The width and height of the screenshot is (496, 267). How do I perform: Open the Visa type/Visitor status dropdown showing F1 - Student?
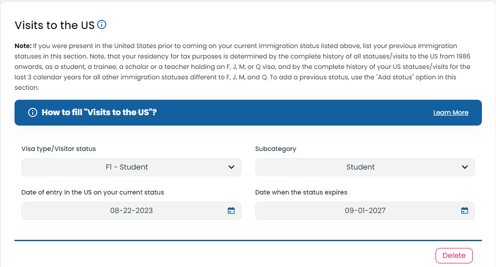click(x=131, y=167)
